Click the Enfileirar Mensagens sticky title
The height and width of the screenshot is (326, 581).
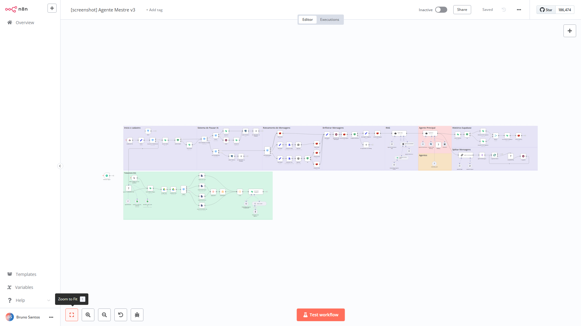click(x=333, y=128)
